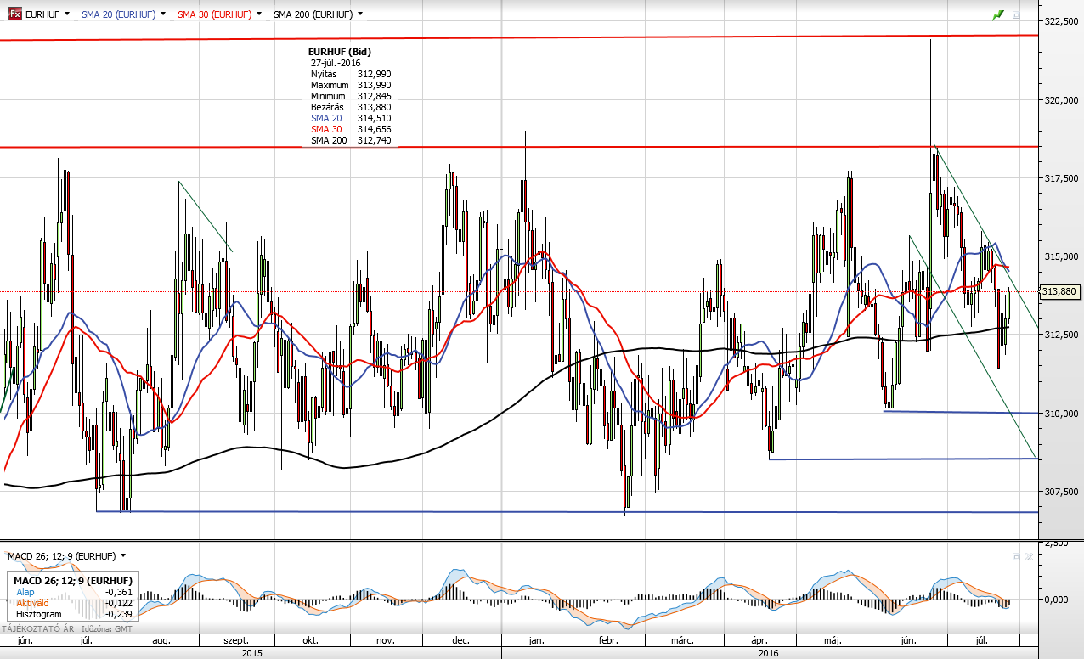Click the Időzóna: GMT label
Viewport: 1084px width, 659px height.
[x=106, y=628]
